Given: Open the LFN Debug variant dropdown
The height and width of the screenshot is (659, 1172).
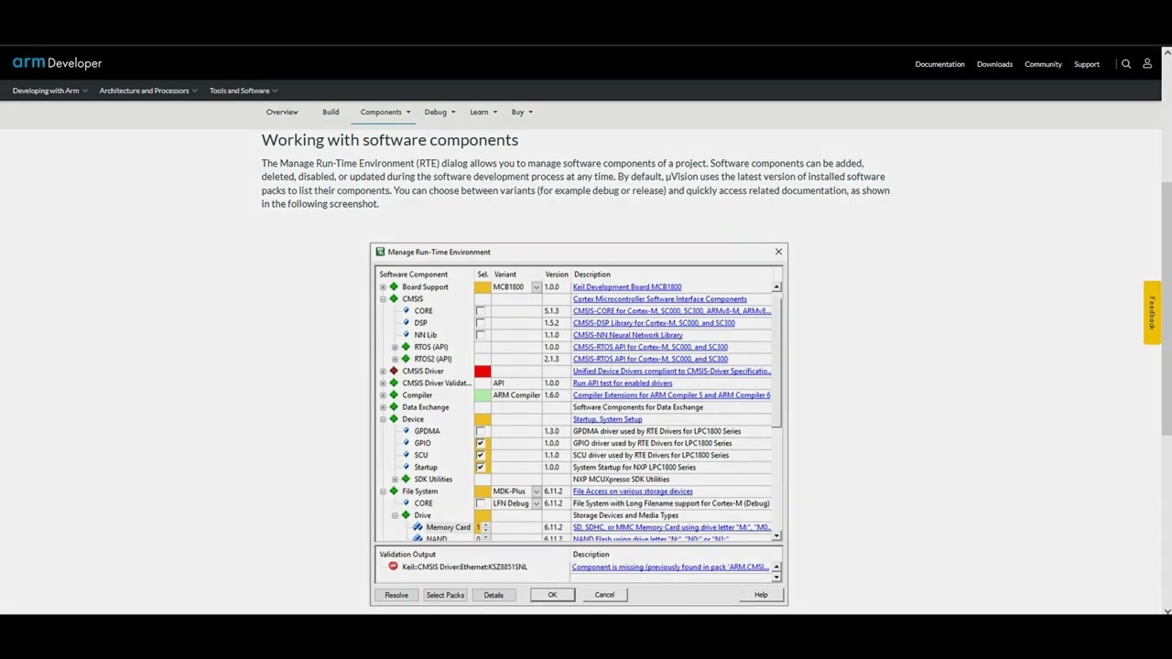Looking at the screenshot, I should click(x=536, y=503).
